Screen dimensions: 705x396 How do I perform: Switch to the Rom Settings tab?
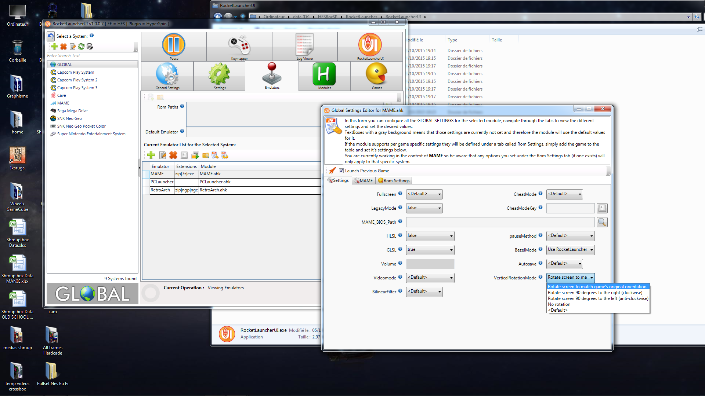tap(394, 181)
